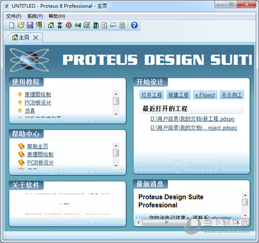259x243 pixels.
Task: Click the blue Help question mark icon
Action: [x=134, y=25]
